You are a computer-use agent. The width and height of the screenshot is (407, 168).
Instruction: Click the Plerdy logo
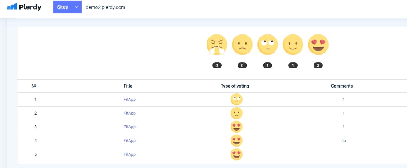(x=24, y=7)
